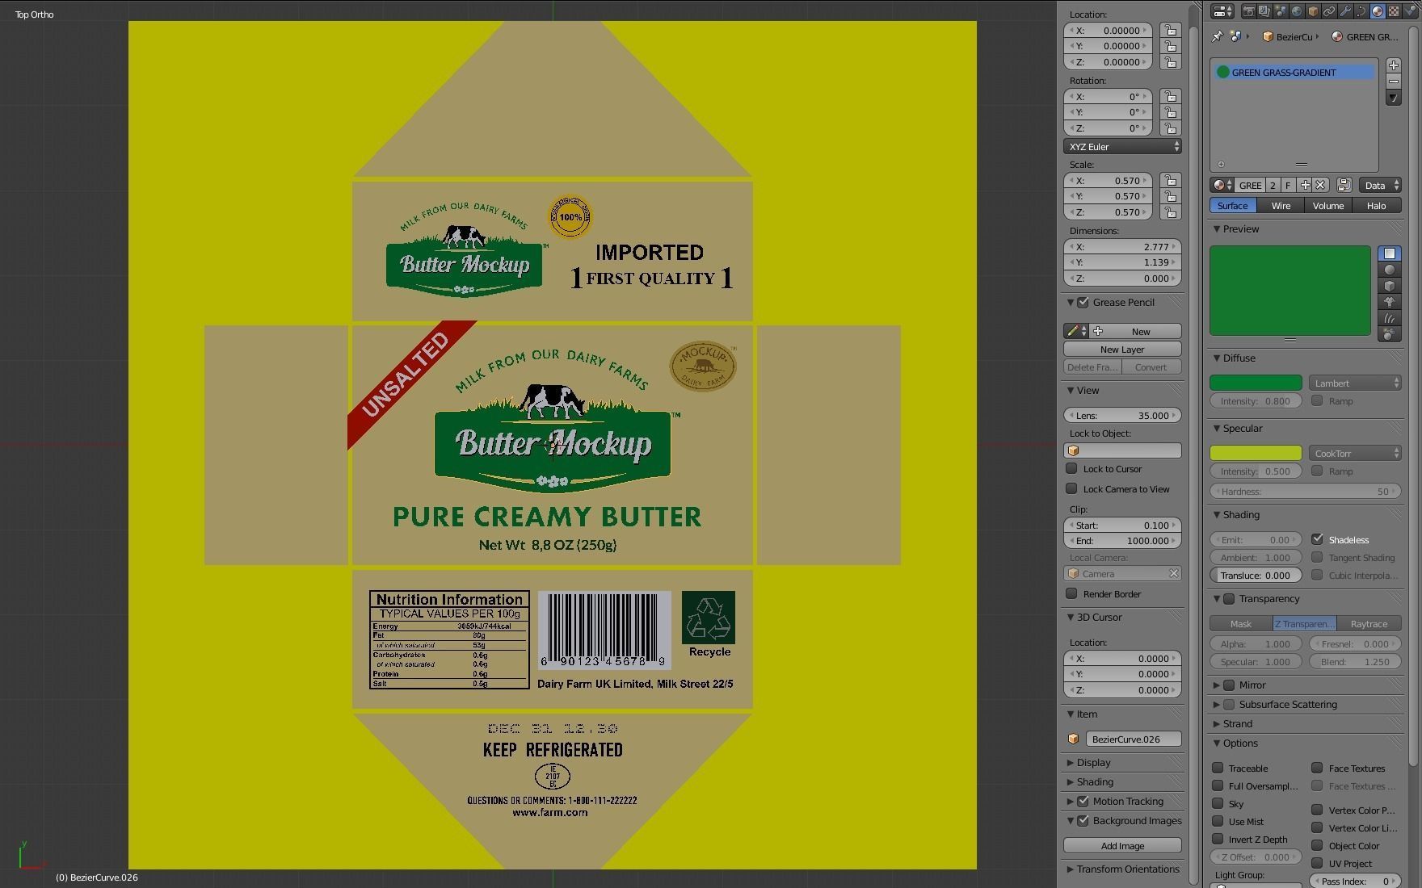Click the plus icon next to the F button
The image size is (1422, 888).
tap(1305, 185)
